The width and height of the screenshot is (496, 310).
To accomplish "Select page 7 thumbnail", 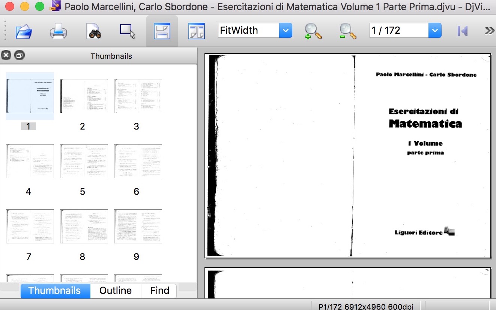I will (x=30, y=227).
